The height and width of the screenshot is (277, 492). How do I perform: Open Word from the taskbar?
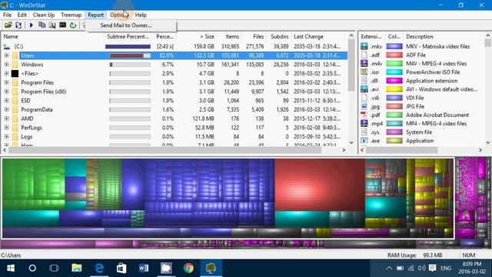click(144, 269)
